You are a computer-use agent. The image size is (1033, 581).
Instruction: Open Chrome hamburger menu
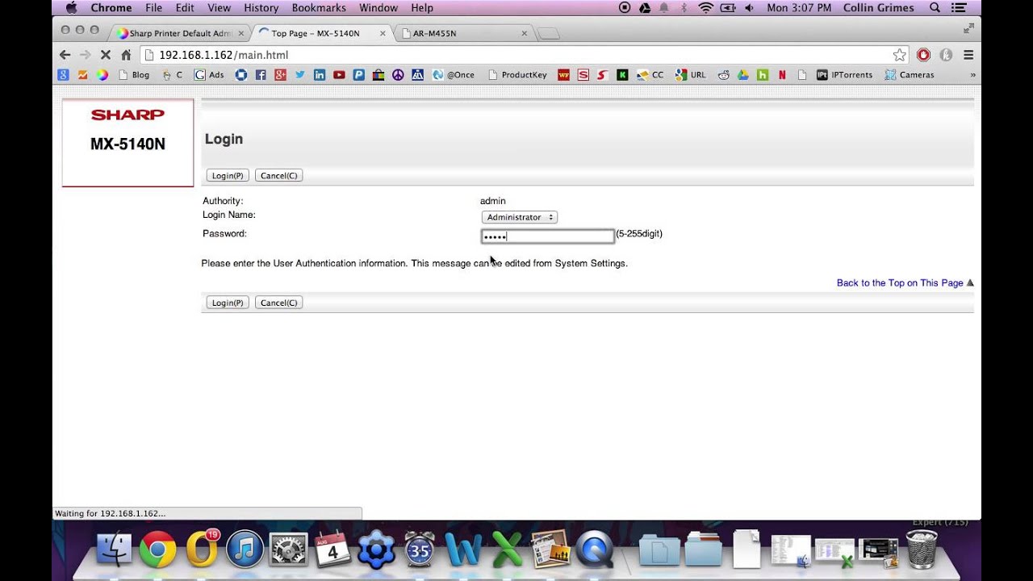(x=968, y=55)
